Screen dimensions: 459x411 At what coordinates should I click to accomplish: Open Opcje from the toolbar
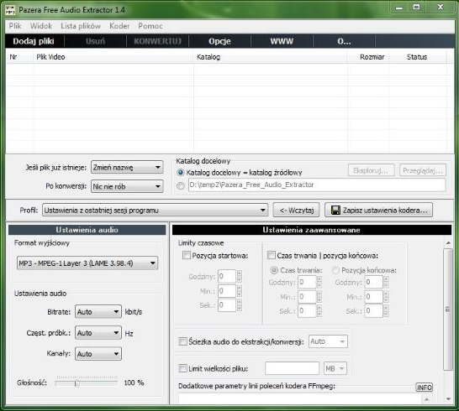tap(219, 41)
